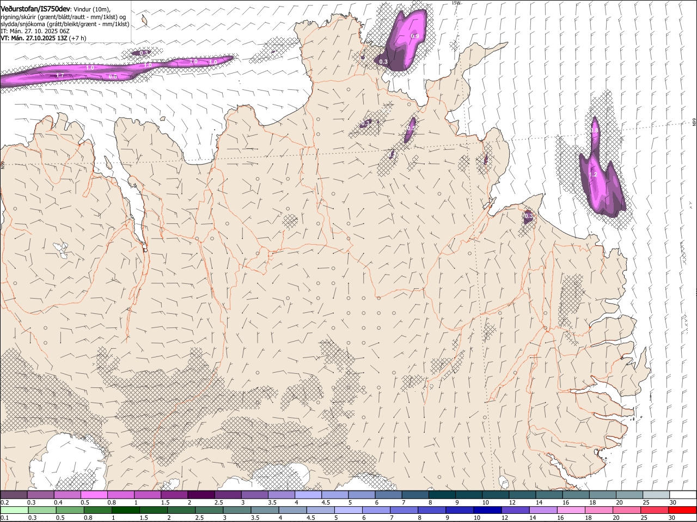Pick the top scale swatch between 3 and 3.5
This screenshot has width=697, height=522.
[x=254, y=495]
